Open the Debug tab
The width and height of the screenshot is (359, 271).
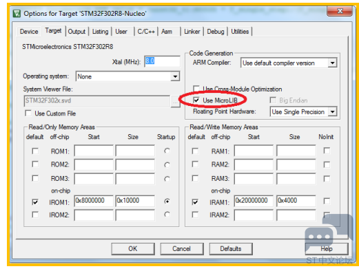click(x=216, y=32)
